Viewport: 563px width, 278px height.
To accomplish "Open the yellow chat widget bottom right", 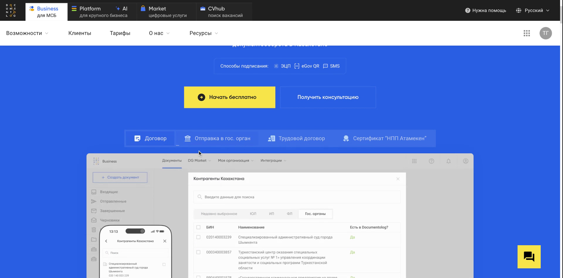I will 529,257.
